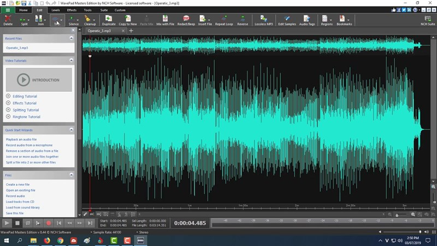Screen dimensions: 437x246
Task: Click the Split tool icon
Action: [x=23, y=20]
